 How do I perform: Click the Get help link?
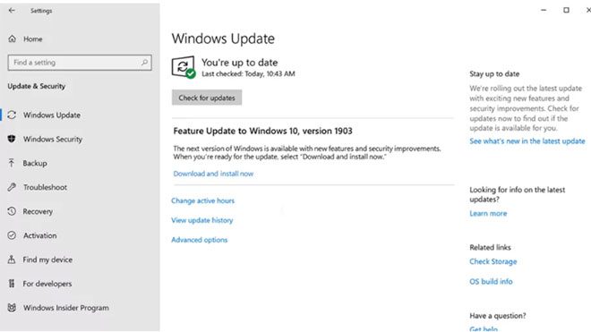point(484,328)
